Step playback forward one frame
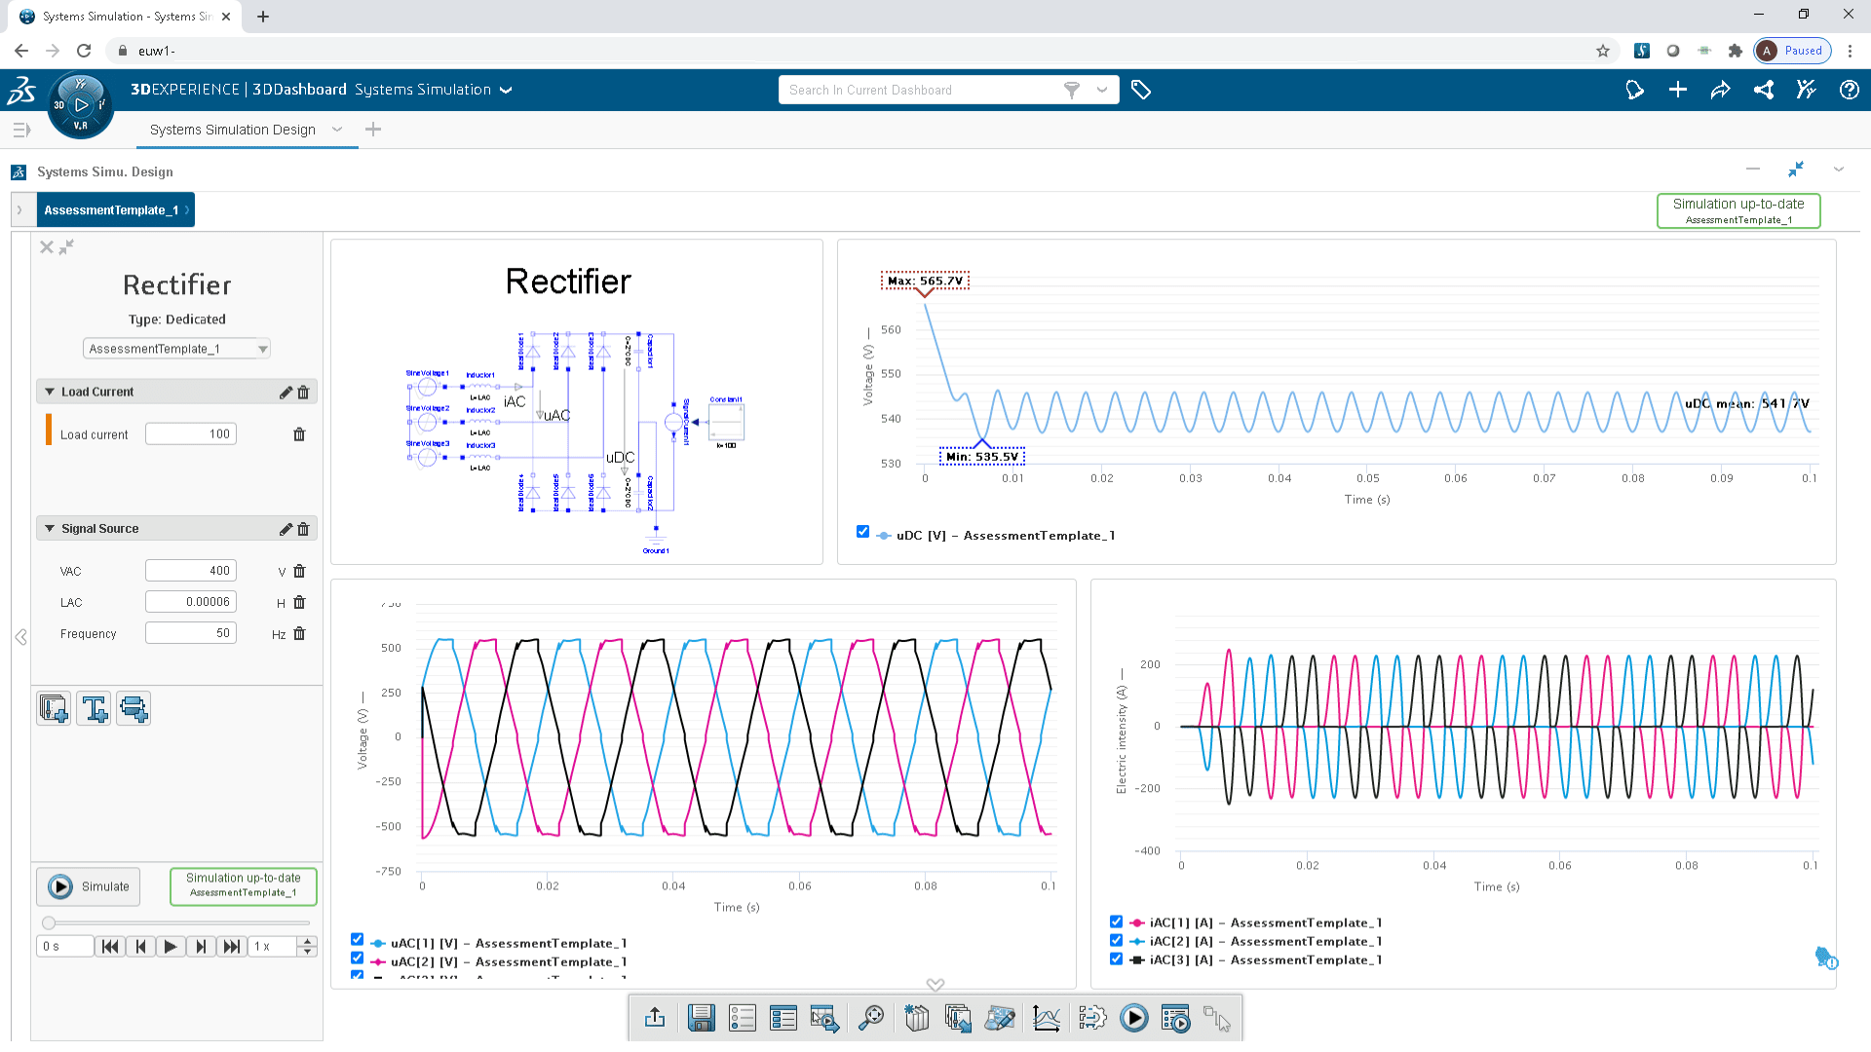This screenshot has width=1871, height=1052. (x=201, y=947)
